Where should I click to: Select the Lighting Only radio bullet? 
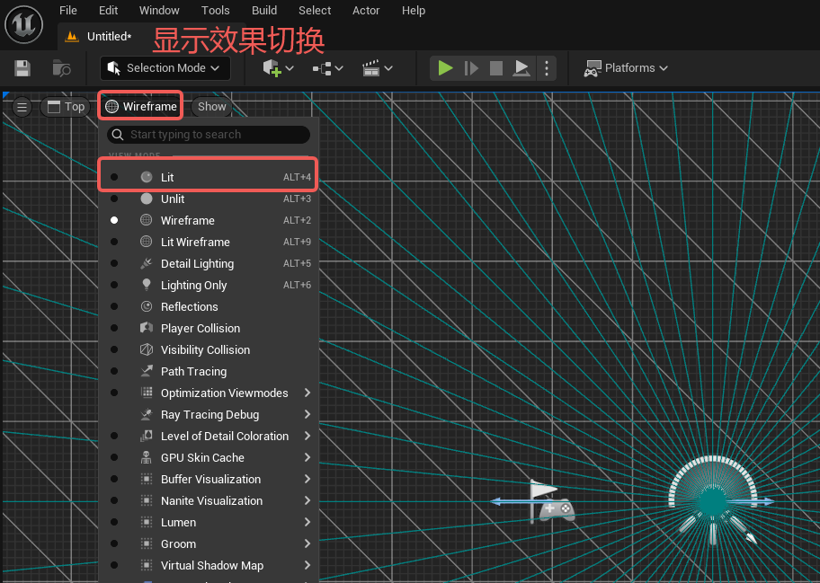click(114, 285)
